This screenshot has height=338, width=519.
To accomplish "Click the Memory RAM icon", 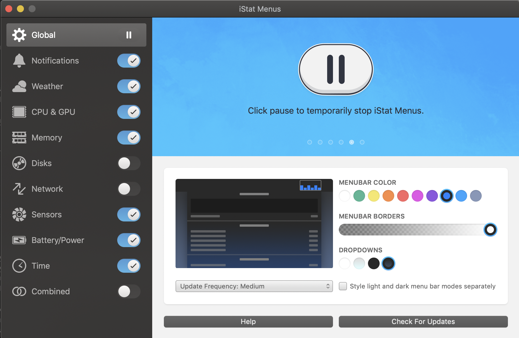I will tap(19, 138).
